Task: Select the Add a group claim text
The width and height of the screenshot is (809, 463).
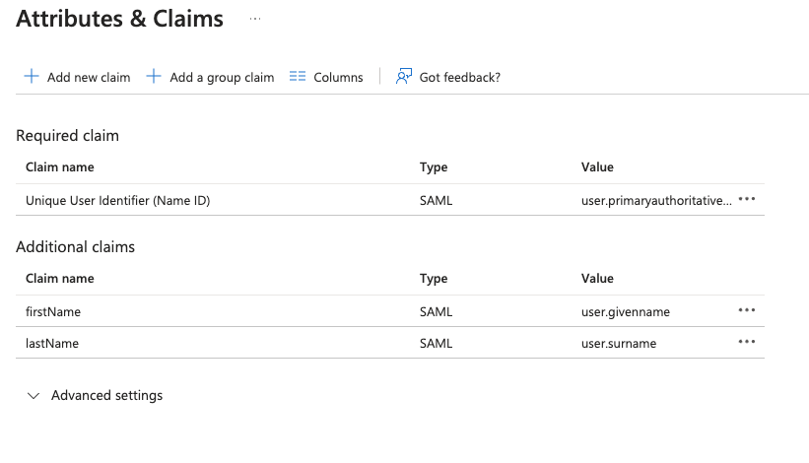Action: click(222, 78)
